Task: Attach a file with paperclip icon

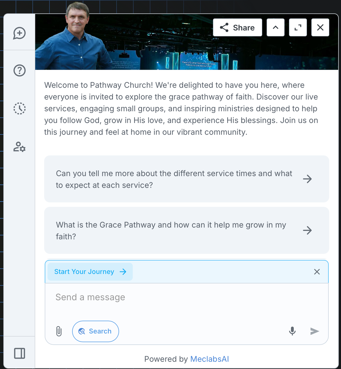Action: click(59, 331)
